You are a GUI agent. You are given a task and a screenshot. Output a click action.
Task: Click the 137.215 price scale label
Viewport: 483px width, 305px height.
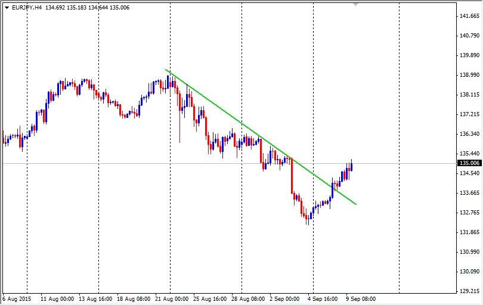click(x=469, y=114)
